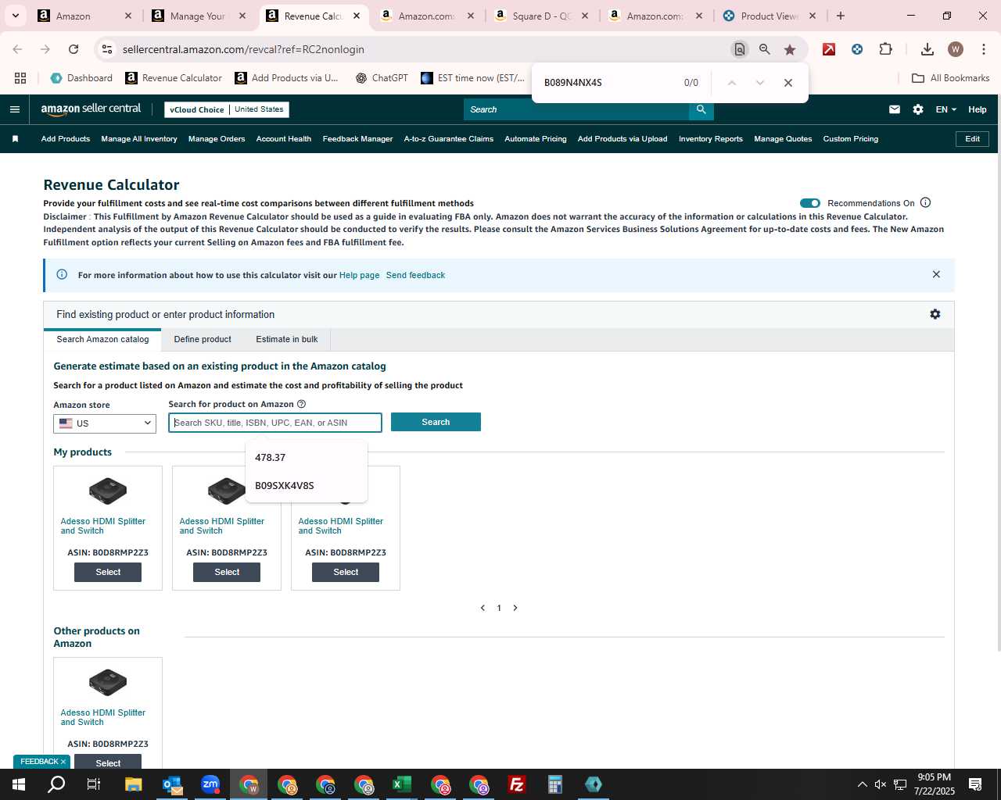Screen dimensions: 1001x800
Task: Go to next page of My products
Action: pyautogui.click(x=515, y=608)
